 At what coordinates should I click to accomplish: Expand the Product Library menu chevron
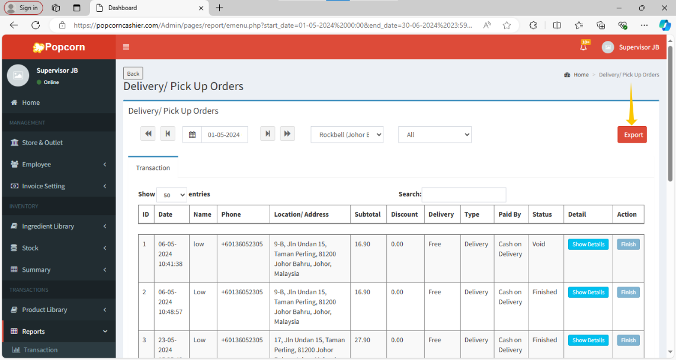105,310
